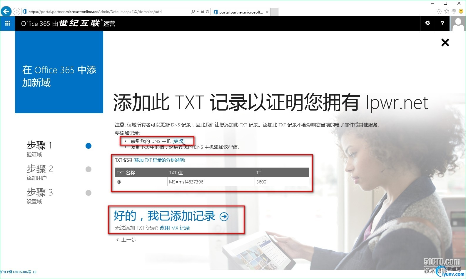
Task: Close the portal.partner.microsoft tab
Action: point(267,12)
